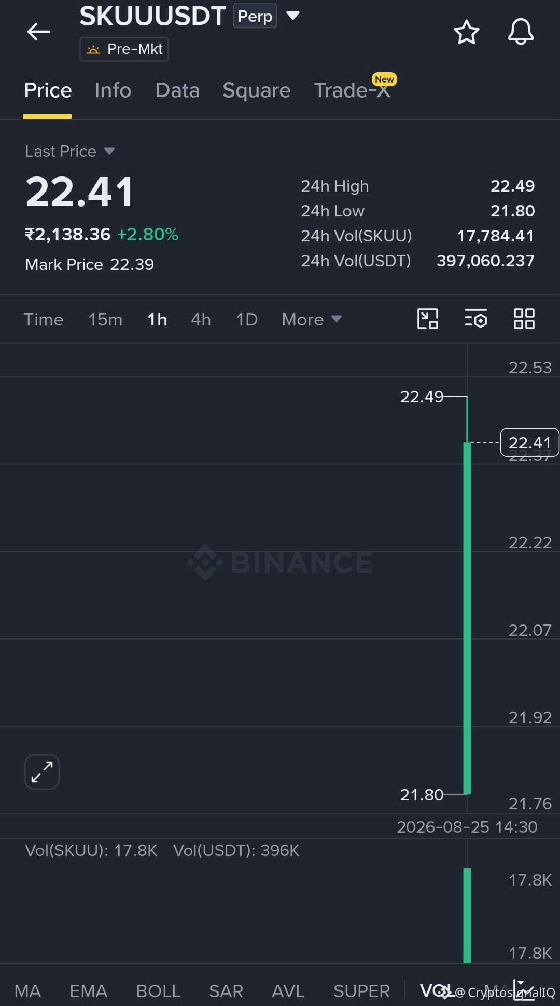
Task: Toggle the BOLL indicator
Action: point(158,991)
